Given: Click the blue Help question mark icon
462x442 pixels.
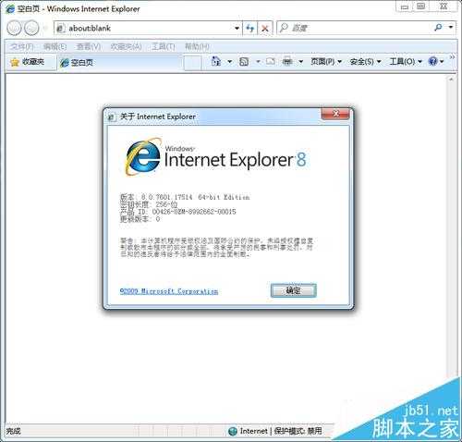Looking at the screenshot, I should [x=432, y=61].
